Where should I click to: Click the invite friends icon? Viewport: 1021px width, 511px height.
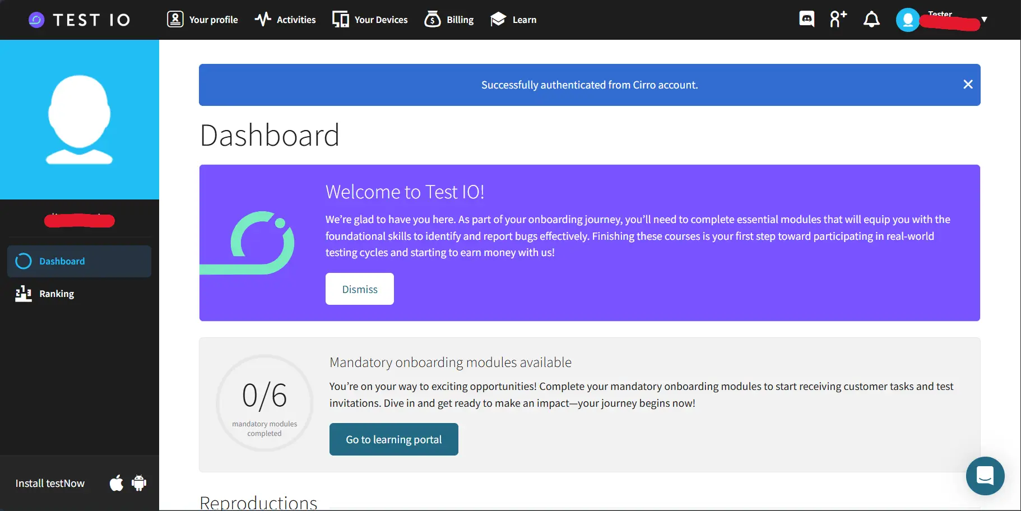coord(838,19)
